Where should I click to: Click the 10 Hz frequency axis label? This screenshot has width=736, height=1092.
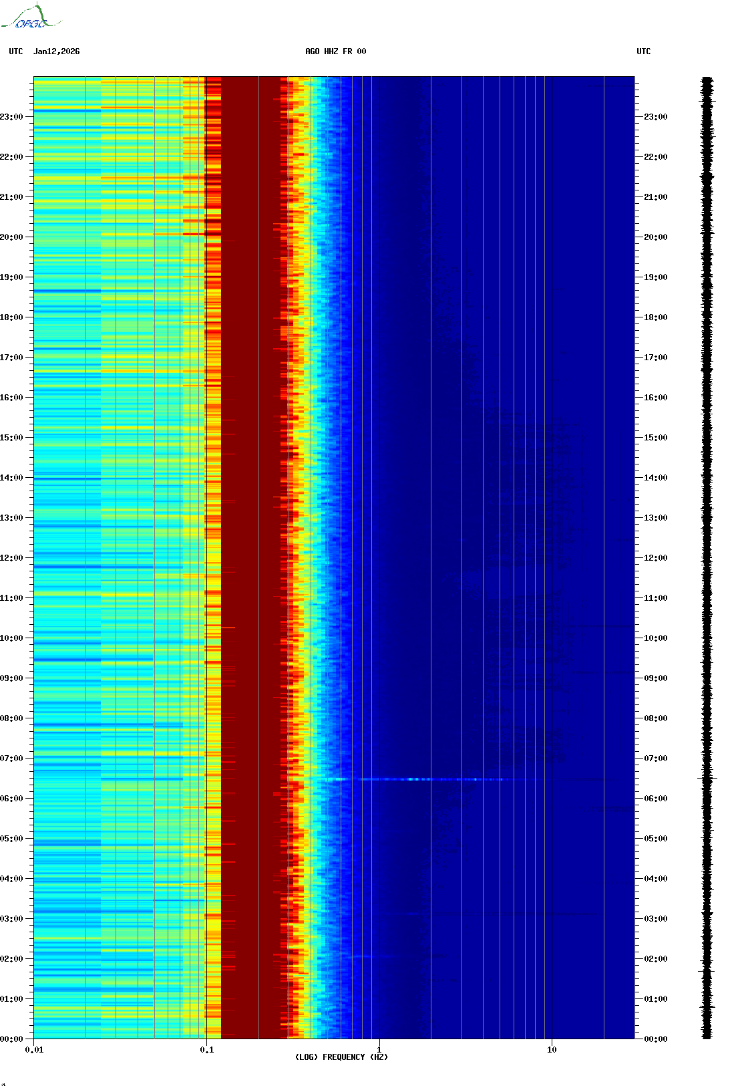[552, 1050]
